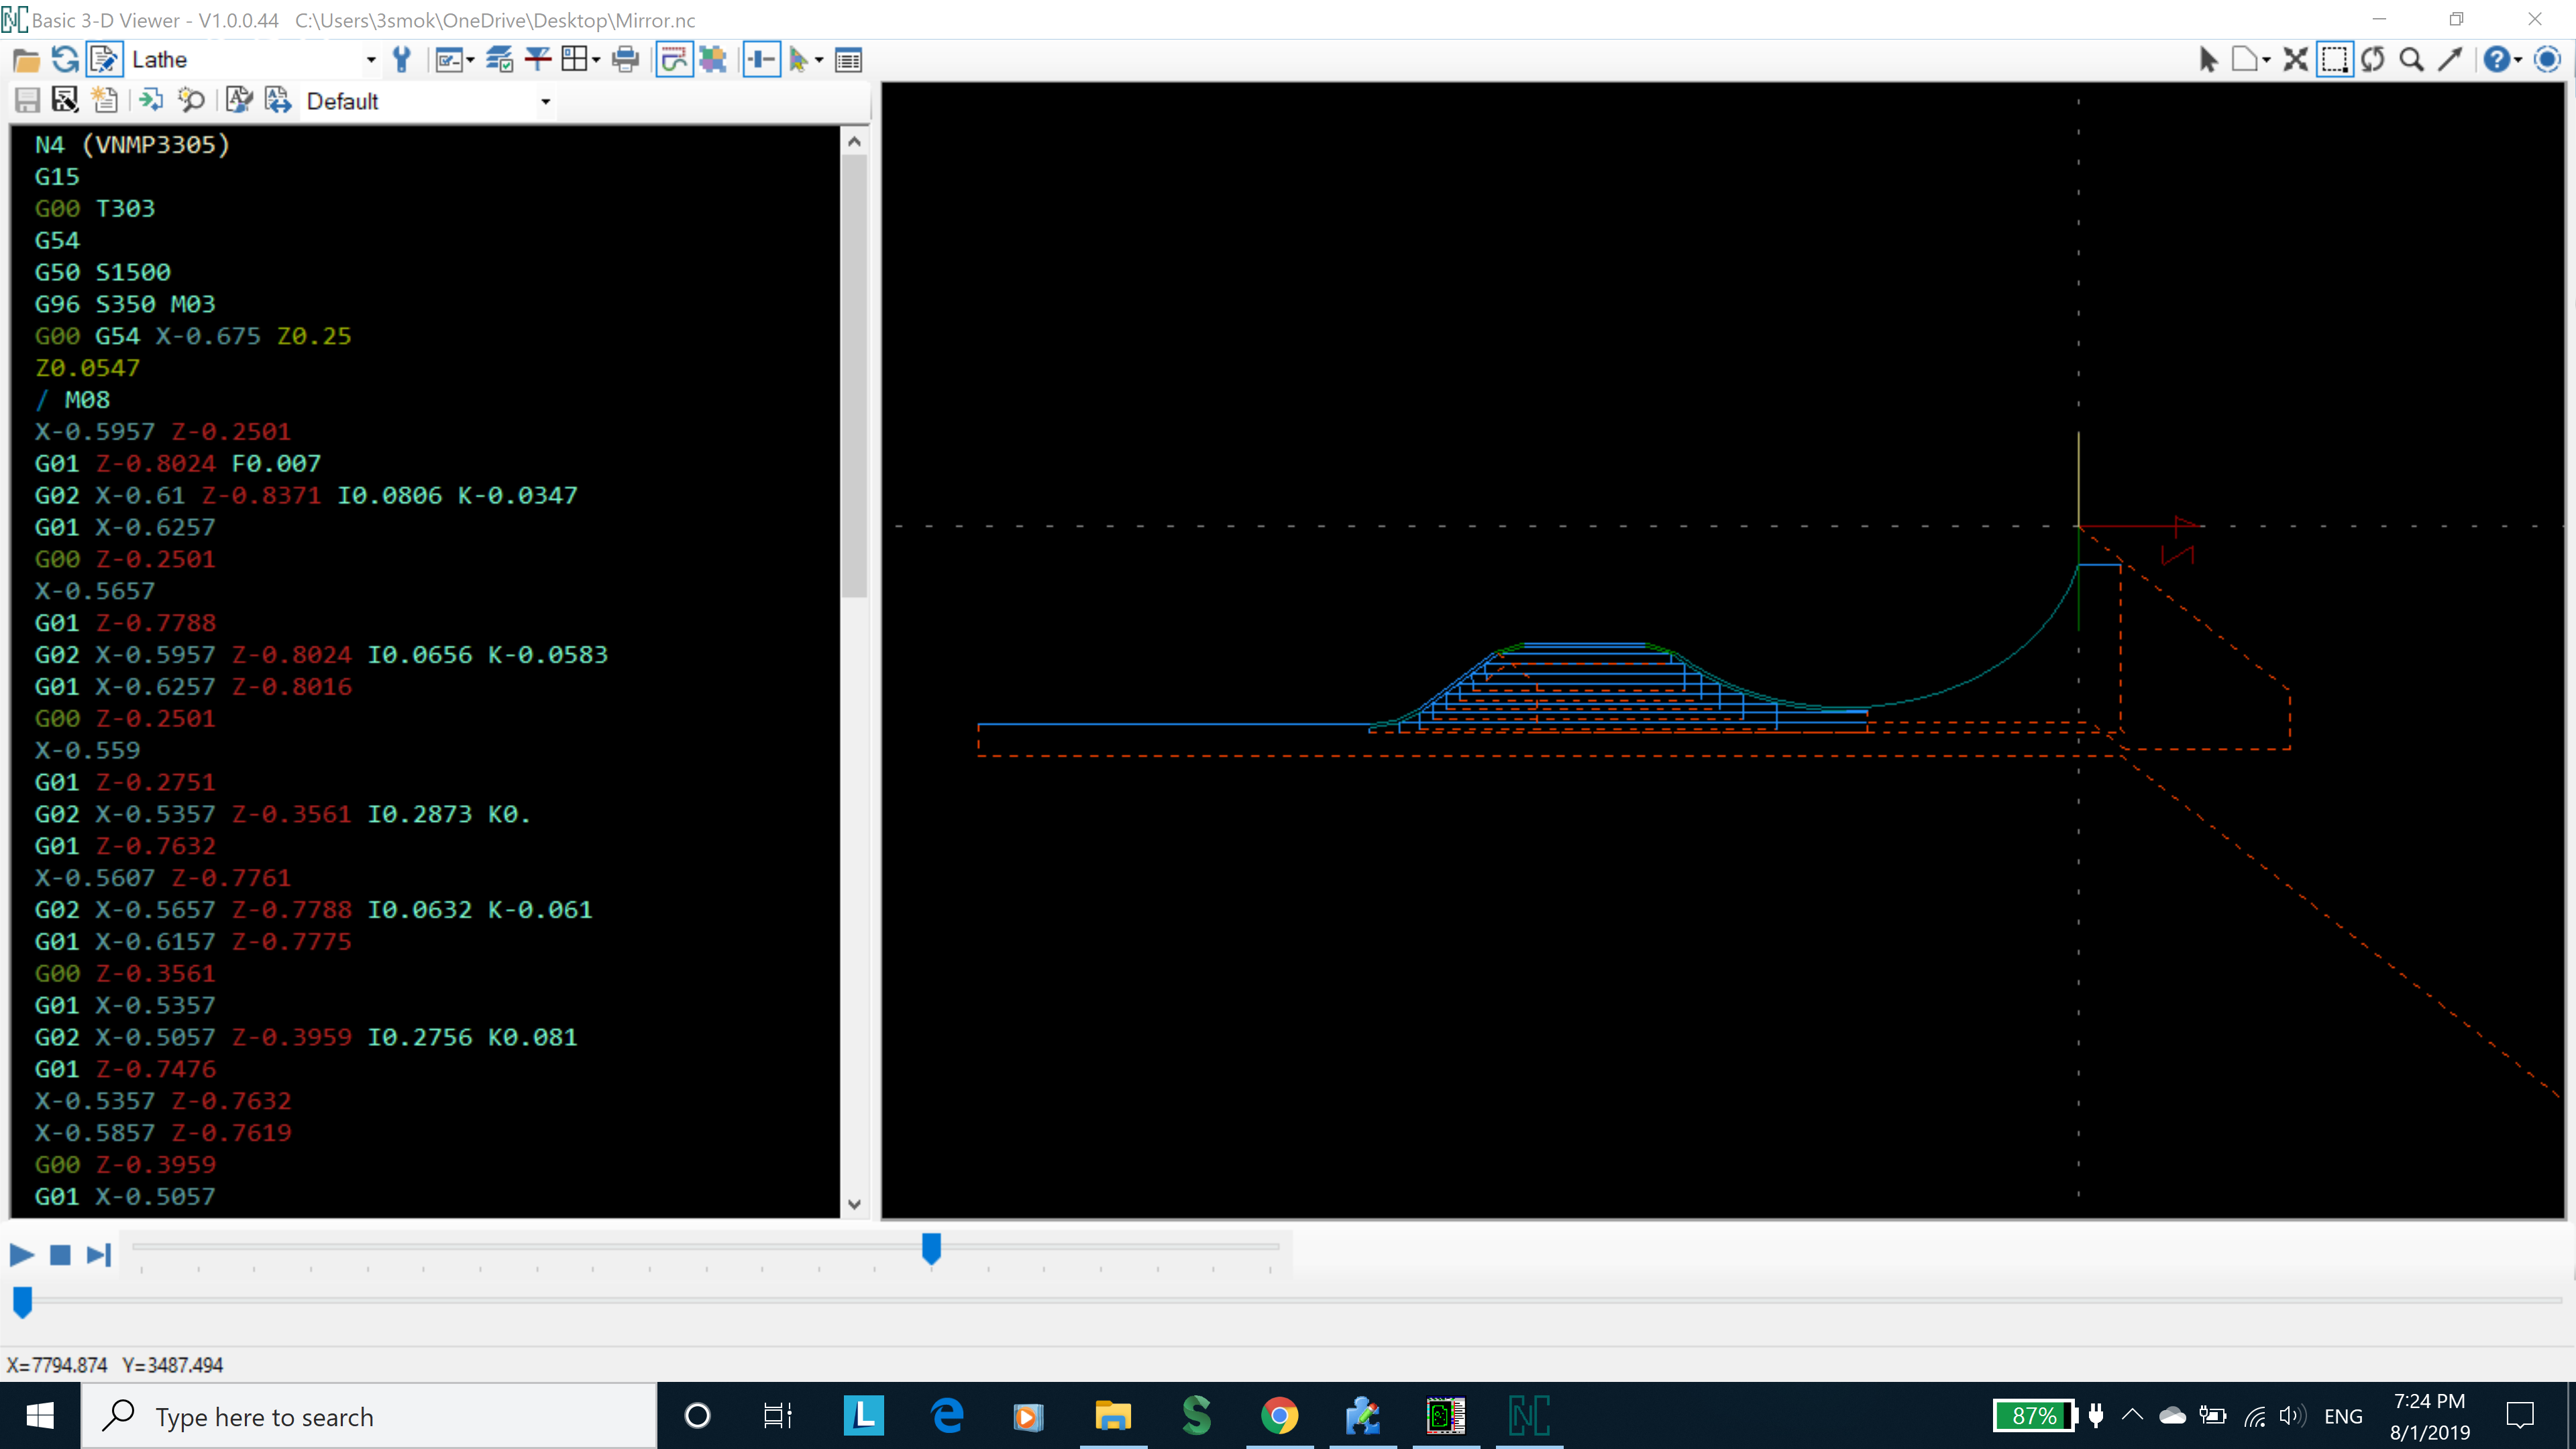Click the G54 line in code
Viewport: 2576px width, 1449px height.
point(57,240)
